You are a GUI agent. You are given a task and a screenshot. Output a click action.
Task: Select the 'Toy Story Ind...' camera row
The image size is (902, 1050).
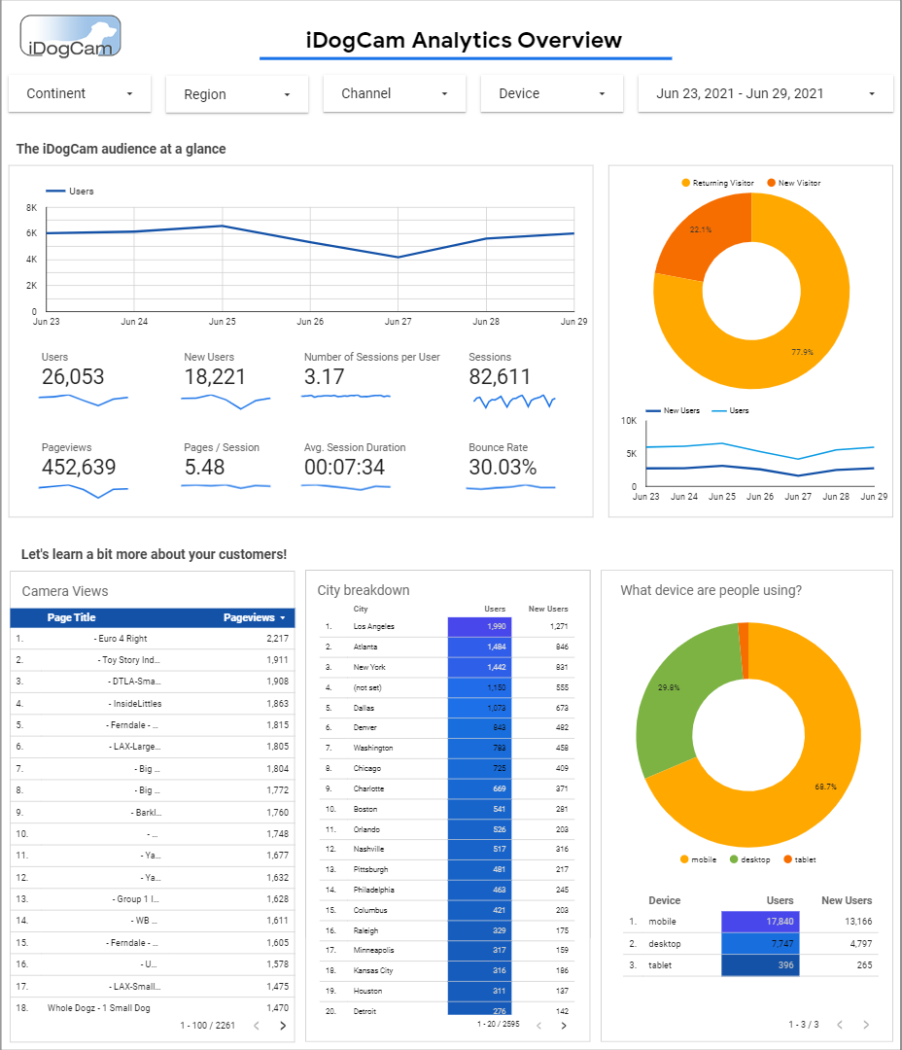tap(153, 660)
